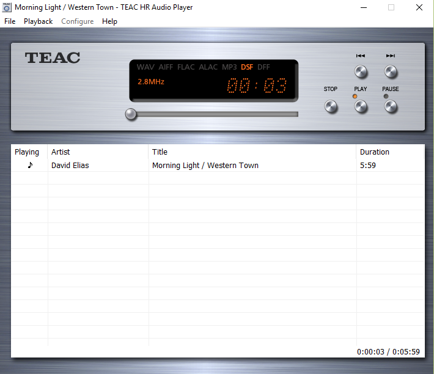Click the PLAY indicator light
This screenshot has height=374, width=434.
pos(355,97)
